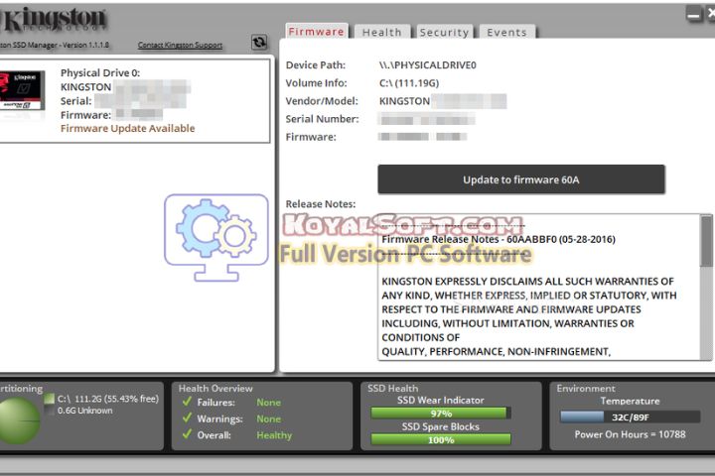
Task: Click the Warnings green checkmark icon
Action: [x=187, y=417]
